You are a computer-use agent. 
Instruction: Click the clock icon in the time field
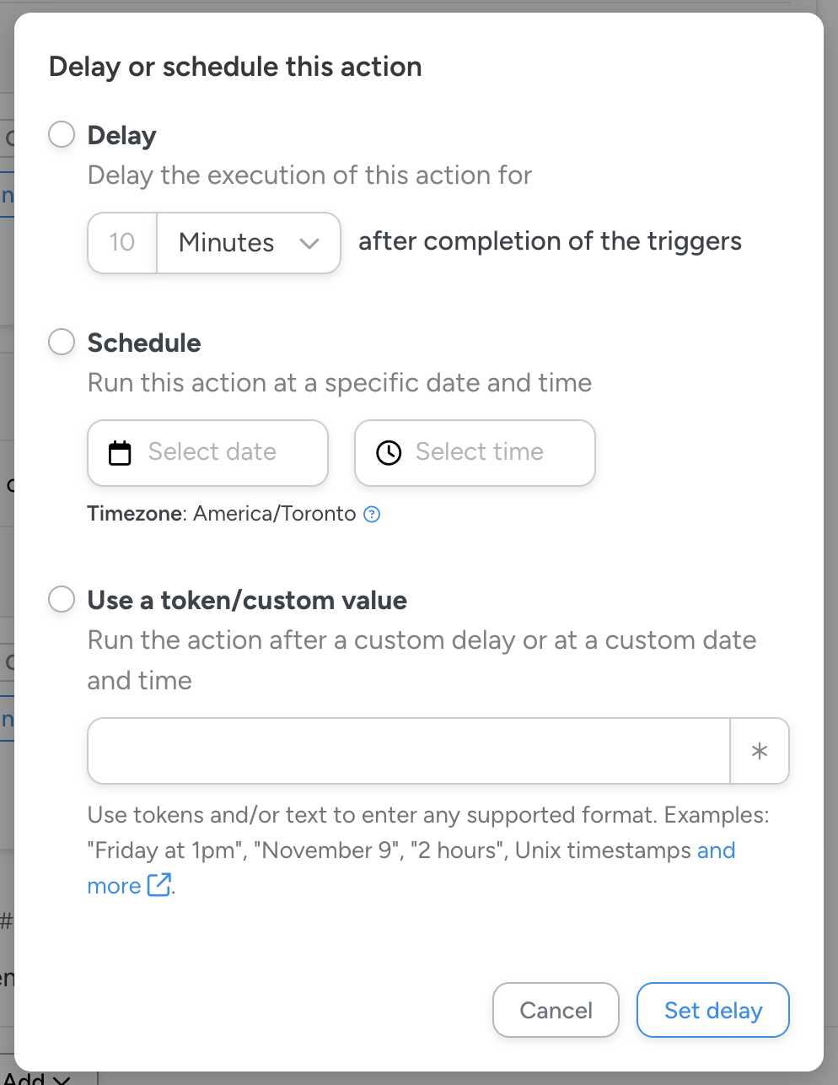(389, 453)
